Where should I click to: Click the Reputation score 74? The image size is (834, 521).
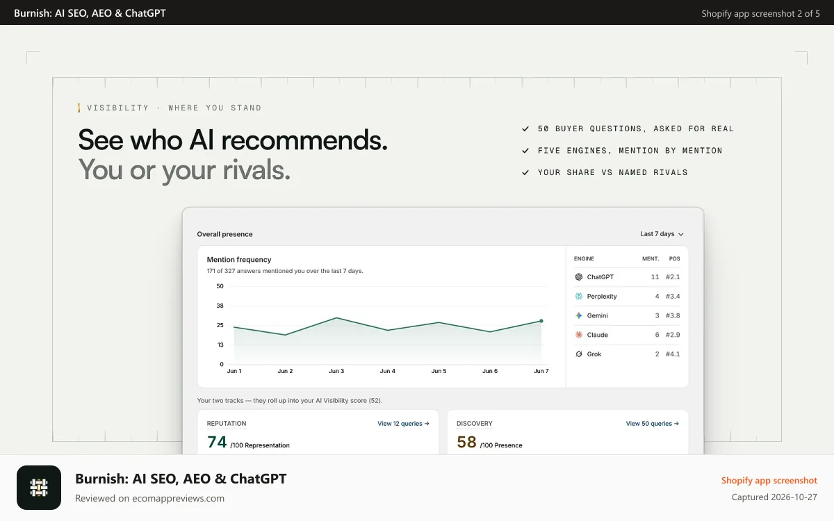tap(217, 442)
